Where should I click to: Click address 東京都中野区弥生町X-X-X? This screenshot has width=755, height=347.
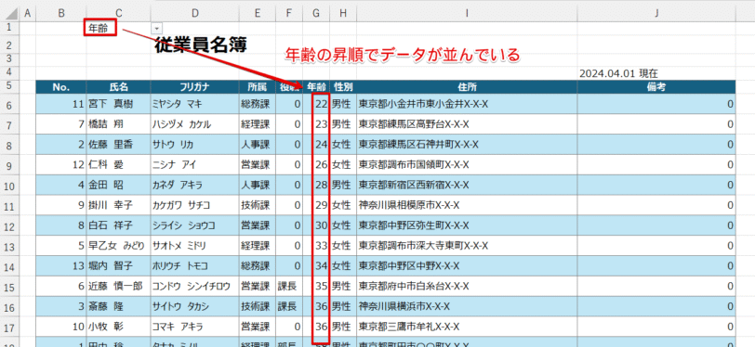(x=467, y=225)
